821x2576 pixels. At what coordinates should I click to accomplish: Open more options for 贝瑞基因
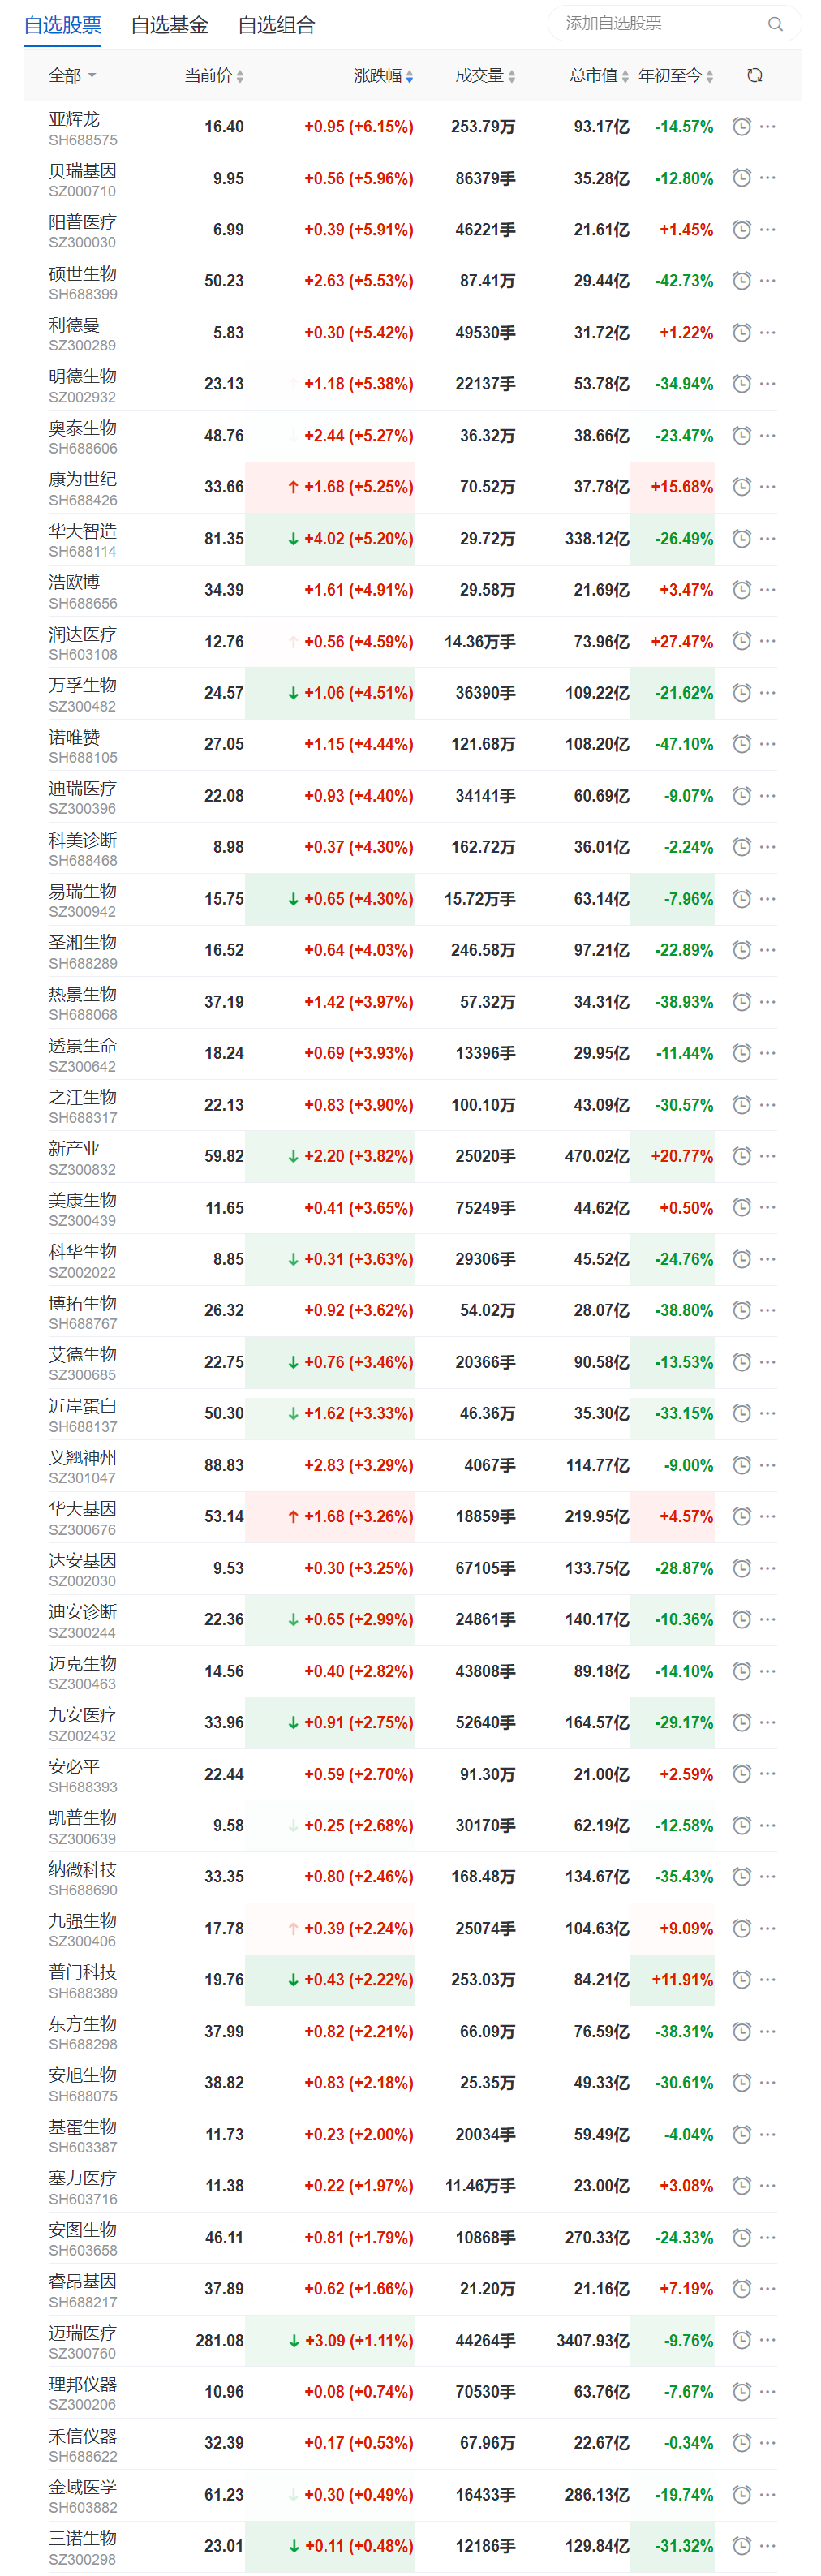(x=767, y=178)
